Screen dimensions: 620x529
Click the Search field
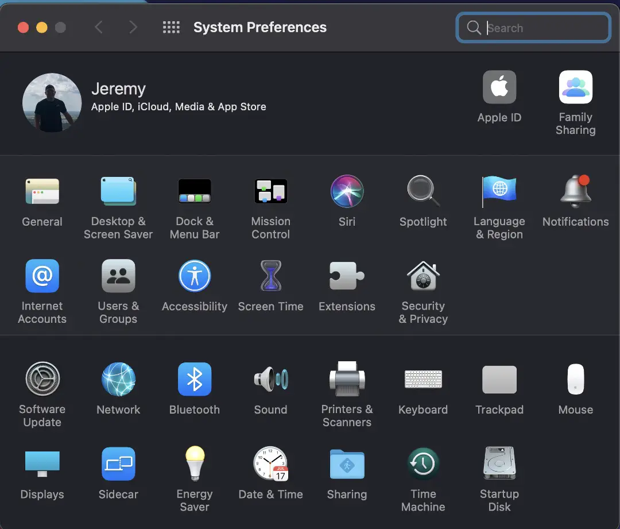click(533, 28)
